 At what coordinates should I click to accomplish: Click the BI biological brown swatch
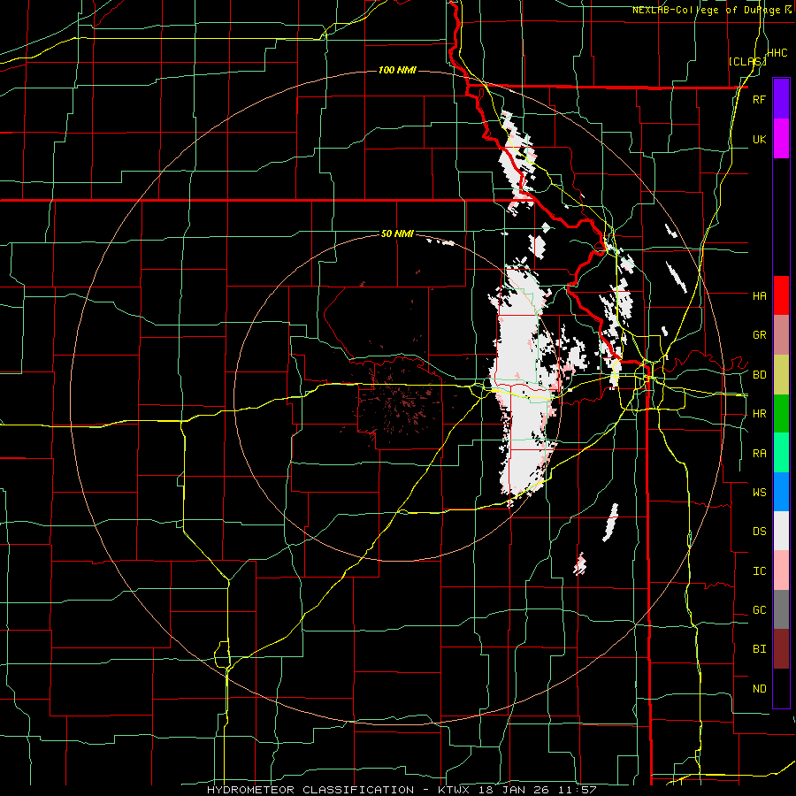pos(781,649)
